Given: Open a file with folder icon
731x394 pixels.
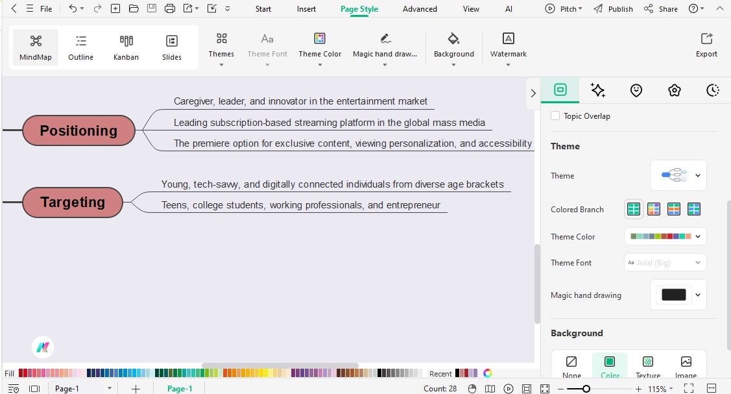Looking at the screenshot, I should (134, 8).
